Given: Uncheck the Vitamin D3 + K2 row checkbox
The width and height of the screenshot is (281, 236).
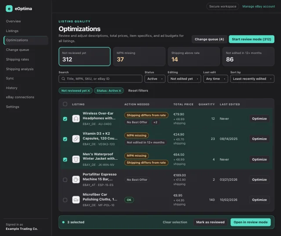Looking at the screenshot, I should point(65,139).
